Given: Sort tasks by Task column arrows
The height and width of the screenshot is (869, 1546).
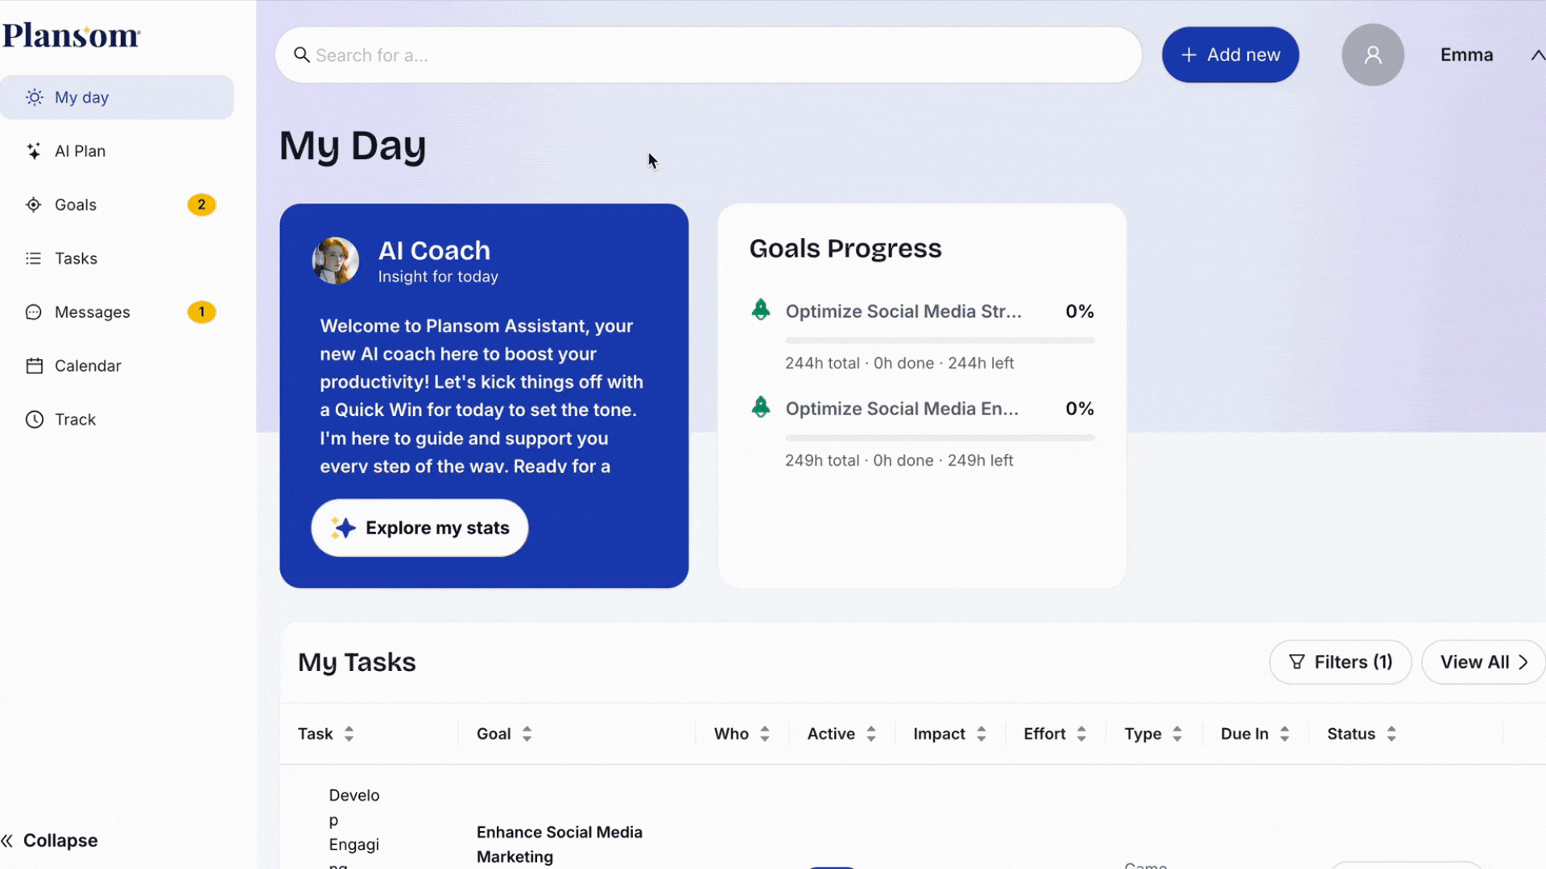Looking at the screenshot, I should tap(349, 734).
